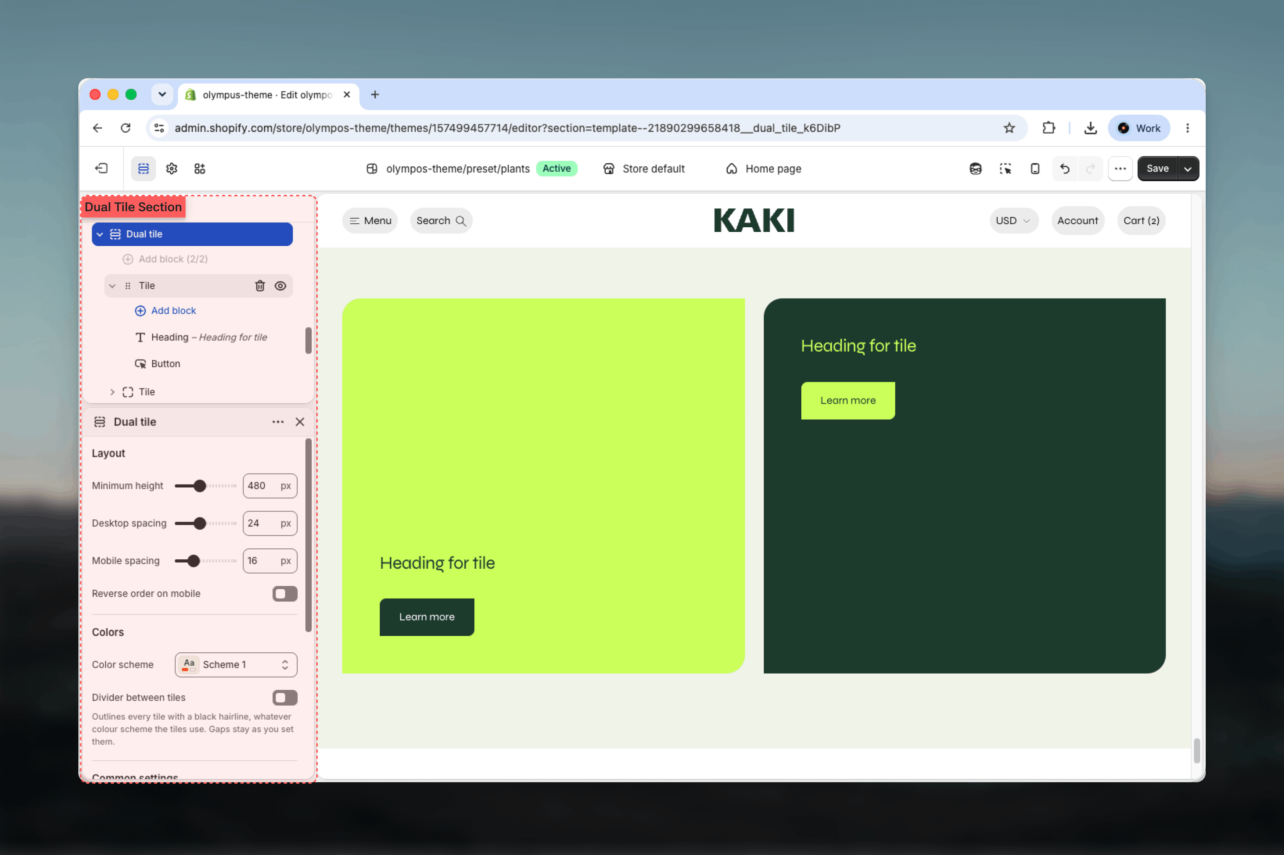Open the Chrome tab search dropdown
The image size is (1284, 855).
pos(162,95)
